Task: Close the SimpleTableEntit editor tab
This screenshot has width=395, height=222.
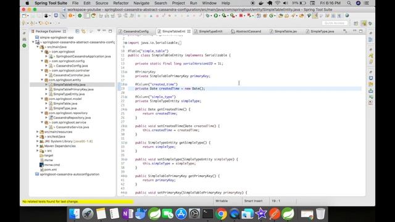Action: [189, 31]
